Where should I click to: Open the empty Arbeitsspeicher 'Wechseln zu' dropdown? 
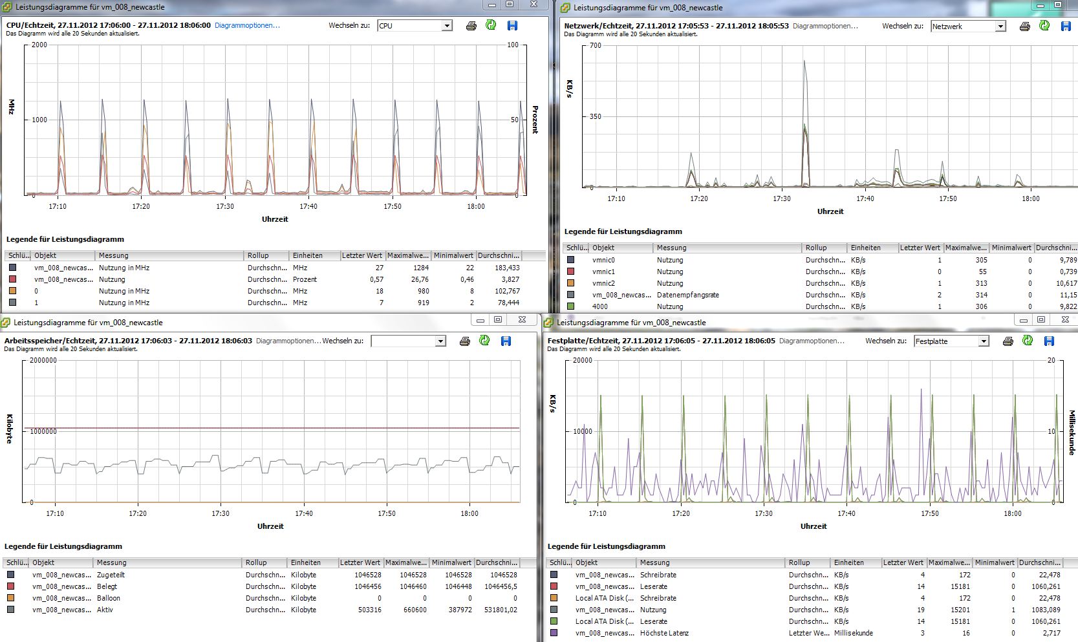point(440,341)
